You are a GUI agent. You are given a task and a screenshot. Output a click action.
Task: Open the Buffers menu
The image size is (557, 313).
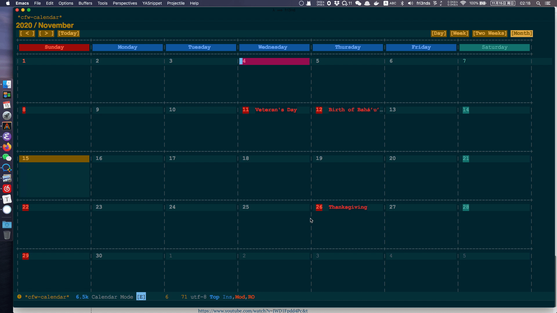85,3
